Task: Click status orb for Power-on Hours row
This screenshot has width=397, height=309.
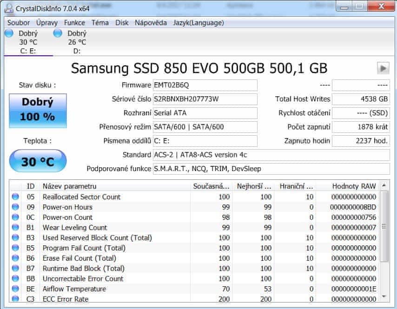Action: (x=15, y=207)
